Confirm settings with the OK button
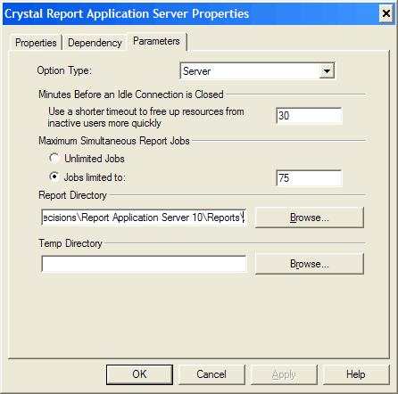 click(139, 374)
